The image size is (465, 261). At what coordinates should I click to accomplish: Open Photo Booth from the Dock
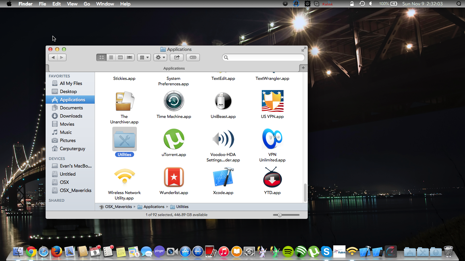coord(211,252)
